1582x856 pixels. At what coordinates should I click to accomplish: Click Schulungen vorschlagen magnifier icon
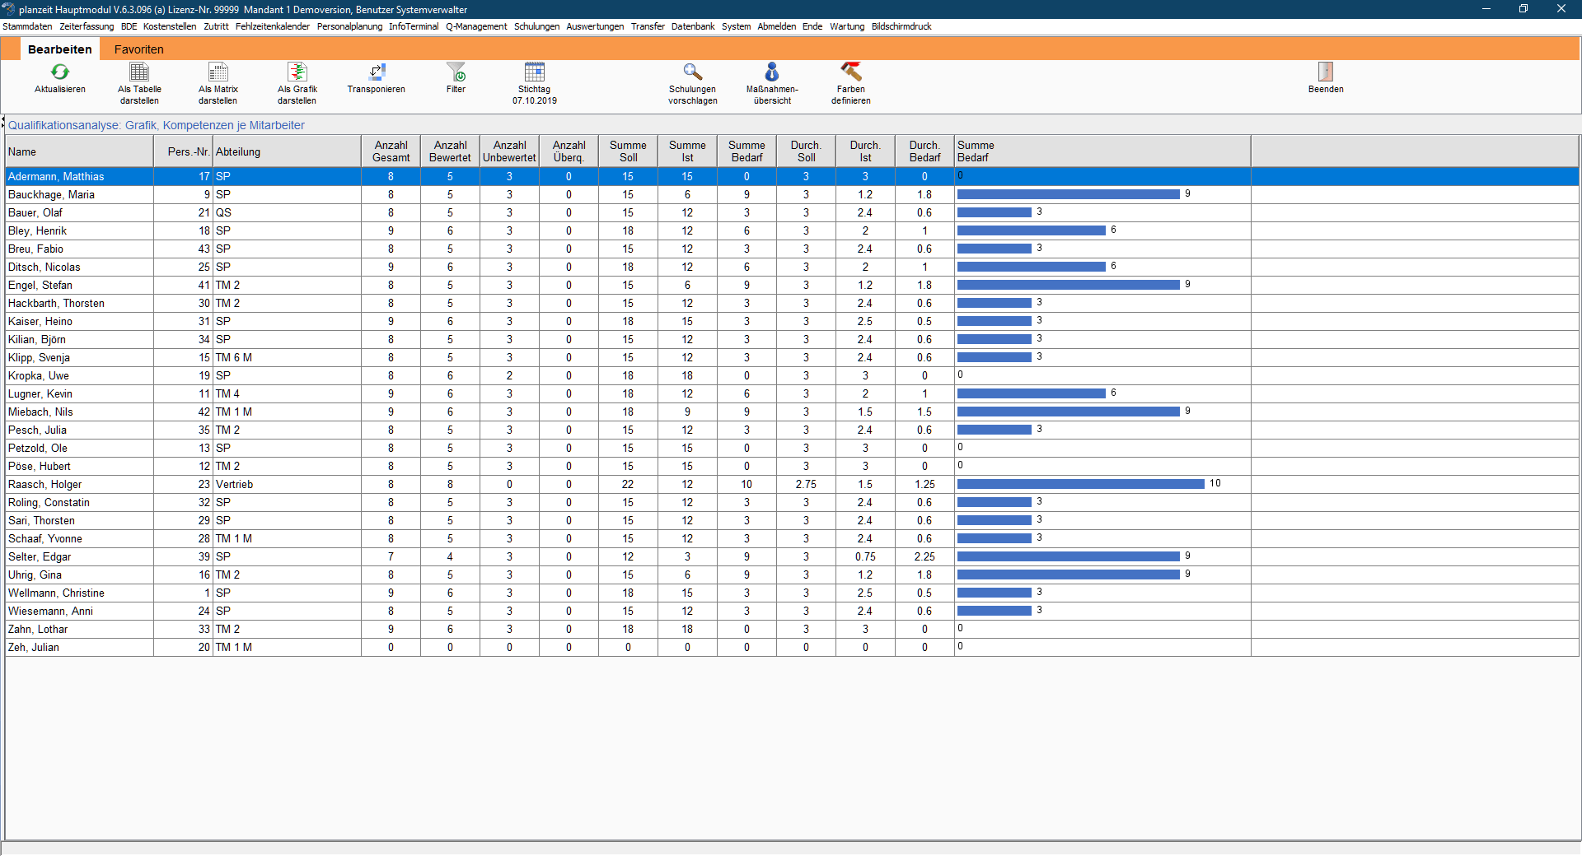point(692,72)
